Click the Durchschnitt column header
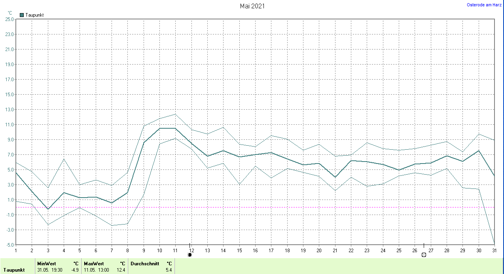 (145, 263)
